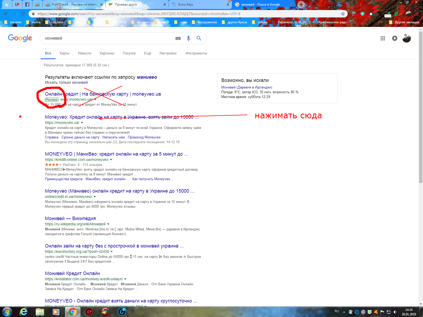Show hidden system tray icons
This screenshot has height=317, width=423.
pos(344,312)
